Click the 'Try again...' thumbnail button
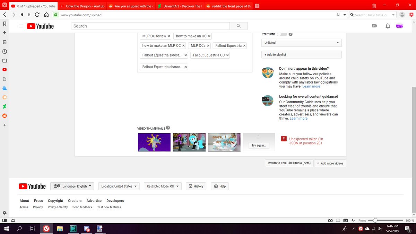This screenshot has height=234, width=416. [x=259, y=146]
